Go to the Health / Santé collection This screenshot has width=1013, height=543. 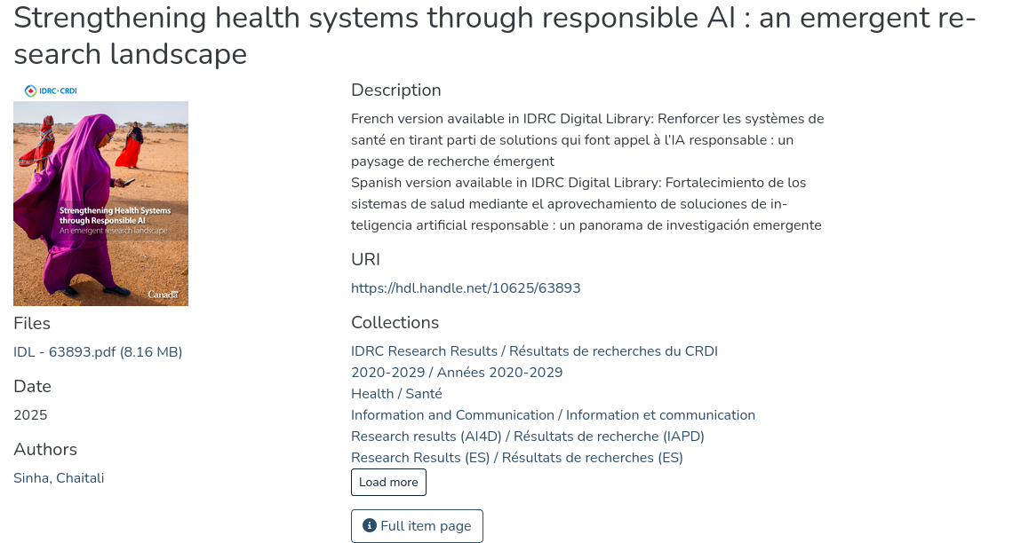tap(396, 394)
